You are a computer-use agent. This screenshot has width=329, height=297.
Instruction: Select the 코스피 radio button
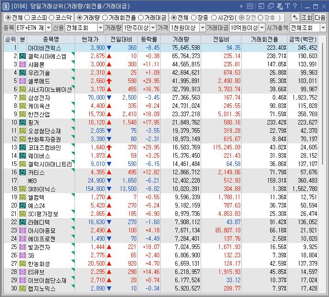click(x=27, y=18)
